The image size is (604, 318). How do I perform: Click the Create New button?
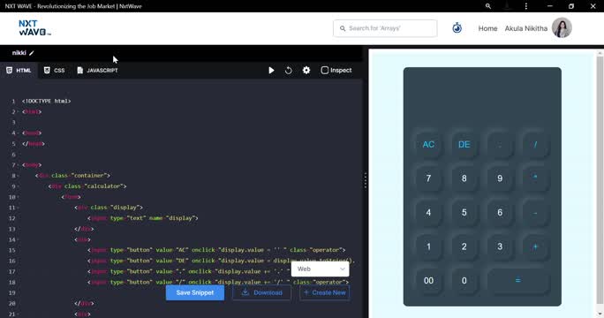[325, 292]
